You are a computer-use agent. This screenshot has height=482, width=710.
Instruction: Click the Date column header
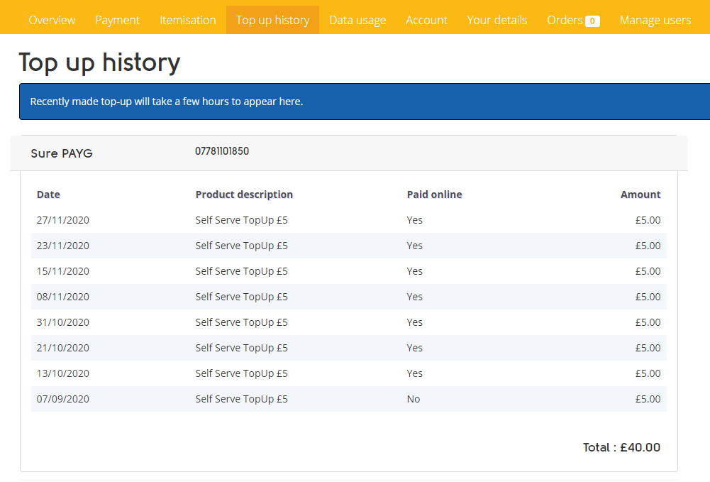point(48,195)
